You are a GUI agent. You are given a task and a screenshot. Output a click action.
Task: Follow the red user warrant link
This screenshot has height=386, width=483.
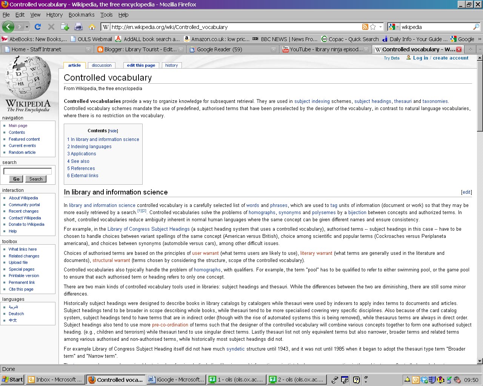pyautogui.click(x=205, y=253)
